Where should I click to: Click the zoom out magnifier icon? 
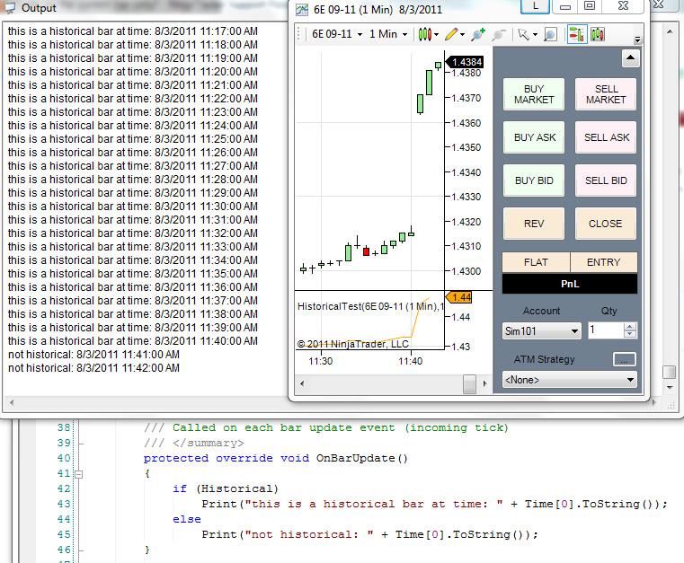click(x=498, y=34)
